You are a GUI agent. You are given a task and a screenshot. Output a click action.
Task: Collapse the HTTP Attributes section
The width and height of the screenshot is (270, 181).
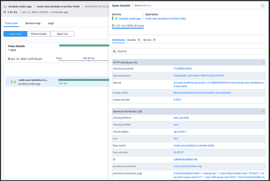[263, 63]
